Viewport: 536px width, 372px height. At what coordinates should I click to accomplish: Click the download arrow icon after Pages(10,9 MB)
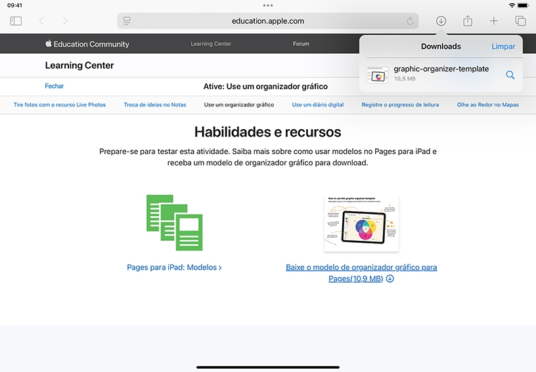(x=390, y=278)
